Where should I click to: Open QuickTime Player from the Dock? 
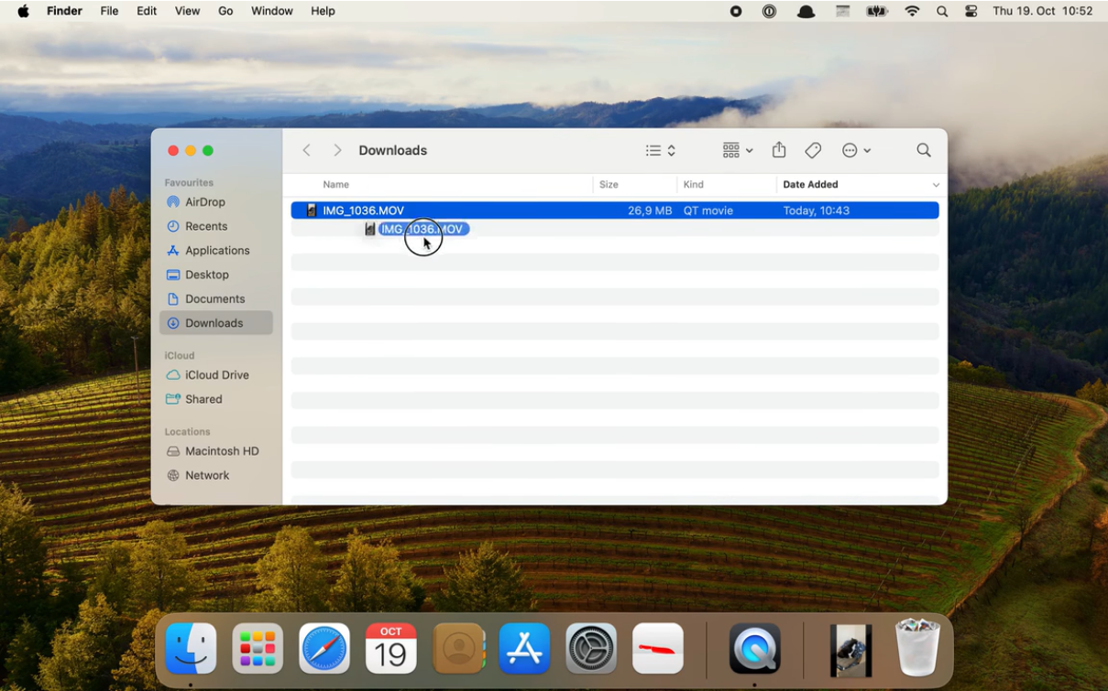pos(755,649)
